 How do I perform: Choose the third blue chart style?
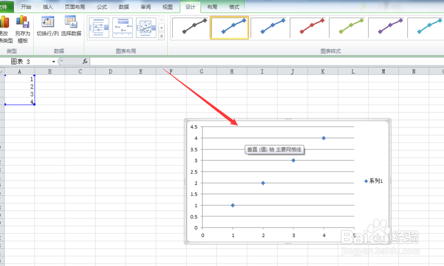(269, 27)
